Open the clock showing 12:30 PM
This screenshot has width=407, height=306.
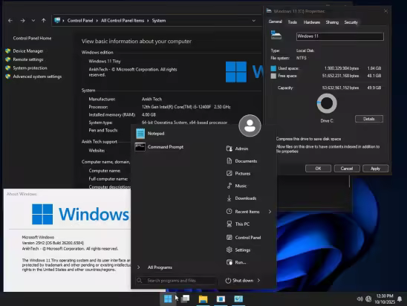coord(385,299)
